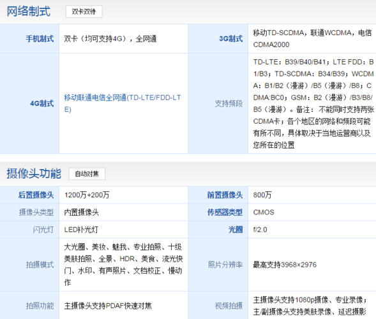This screenshot has width=376, height=319.
Task: Click the 拍摄模式 label
Action: tap(40, 265)
